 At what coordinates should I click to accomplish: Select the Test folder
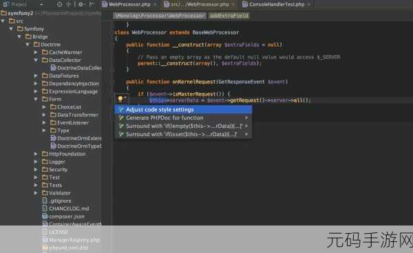pos(54,177)
